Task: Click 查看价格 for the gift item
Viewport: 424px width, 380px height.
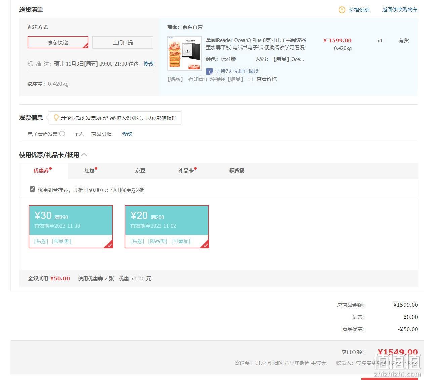Action: (x=267, y=79)
